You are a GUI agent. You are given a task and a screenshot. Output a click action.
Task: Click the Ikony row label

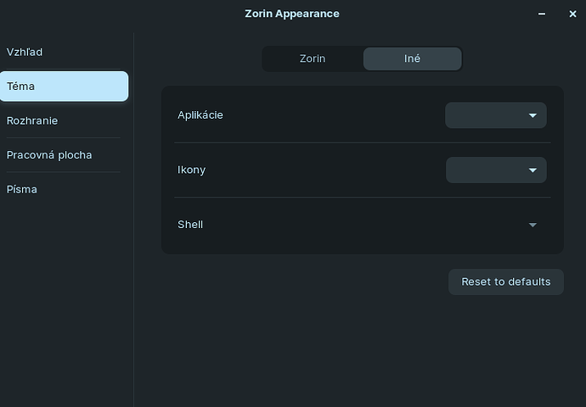pos(192,170)
